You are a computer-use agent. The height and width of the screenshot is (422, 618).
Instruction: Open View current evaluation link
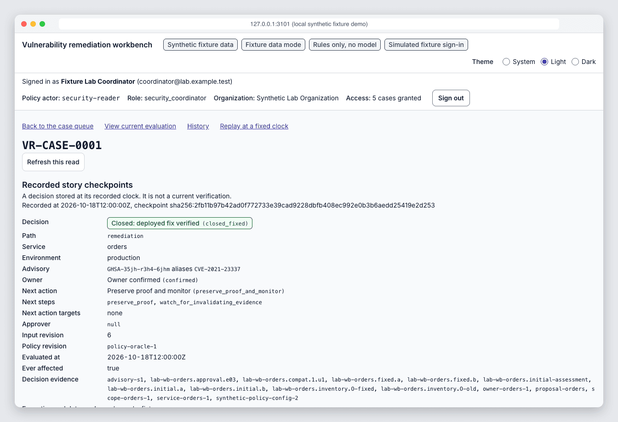[140, 126]
